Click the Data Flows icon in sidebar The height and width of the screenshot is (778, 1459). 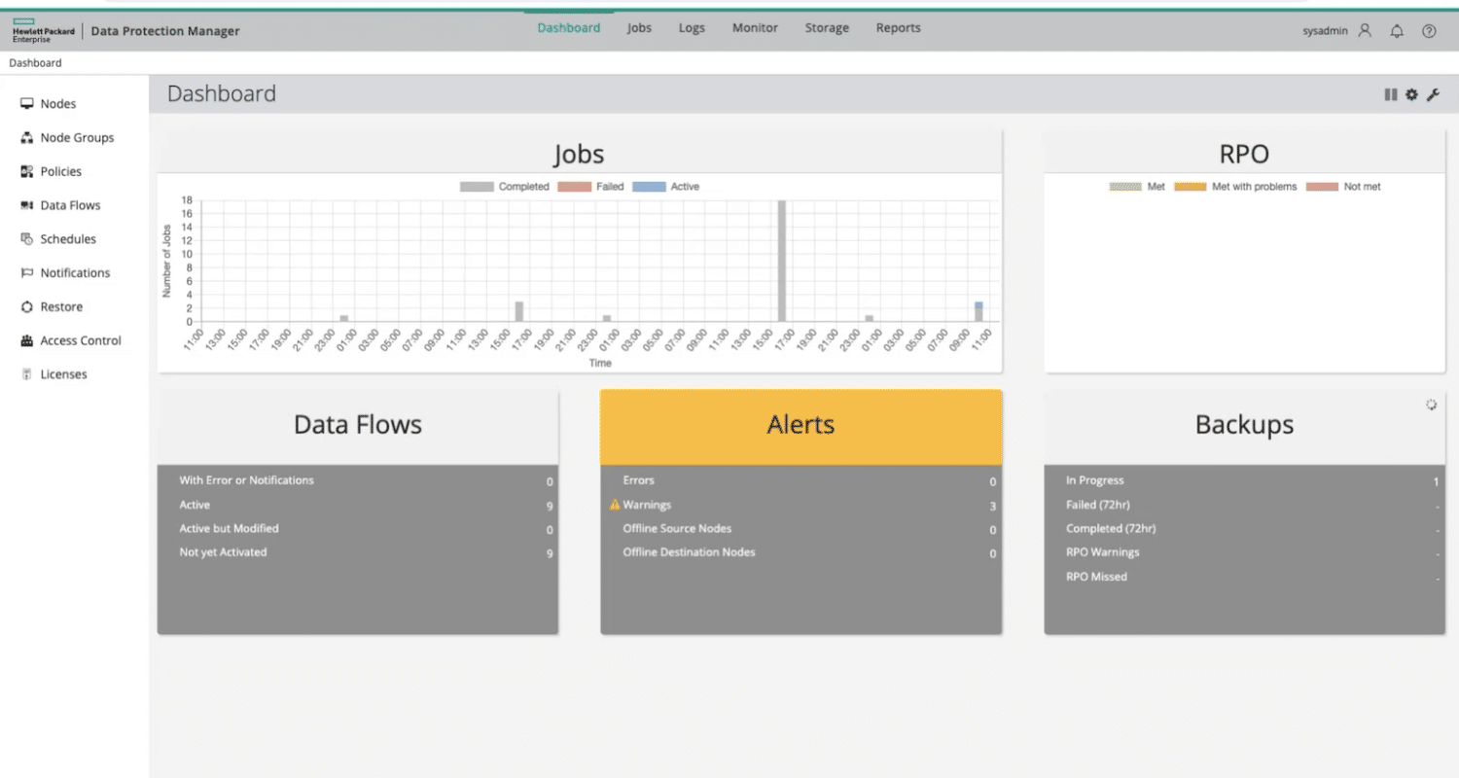tap(27, 206)
